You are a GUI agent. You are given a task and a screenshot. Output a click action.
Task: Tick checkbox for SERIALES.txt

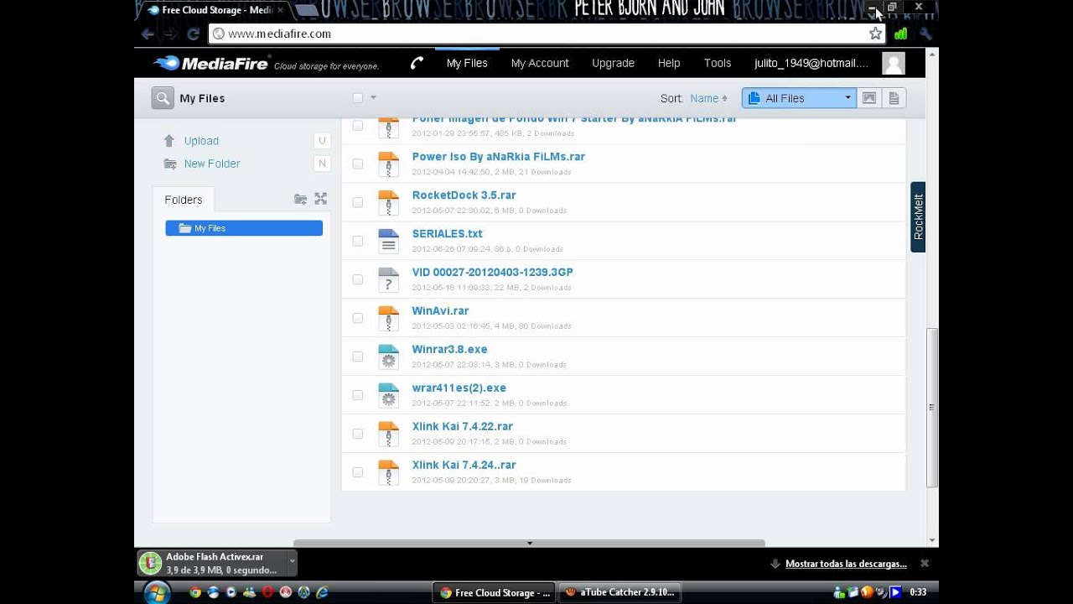coord(358,241)
